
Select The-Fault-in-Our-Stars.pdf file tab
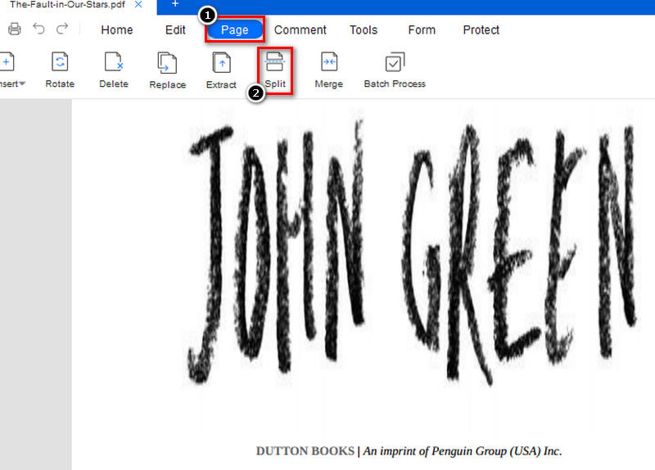pos(67,5)
